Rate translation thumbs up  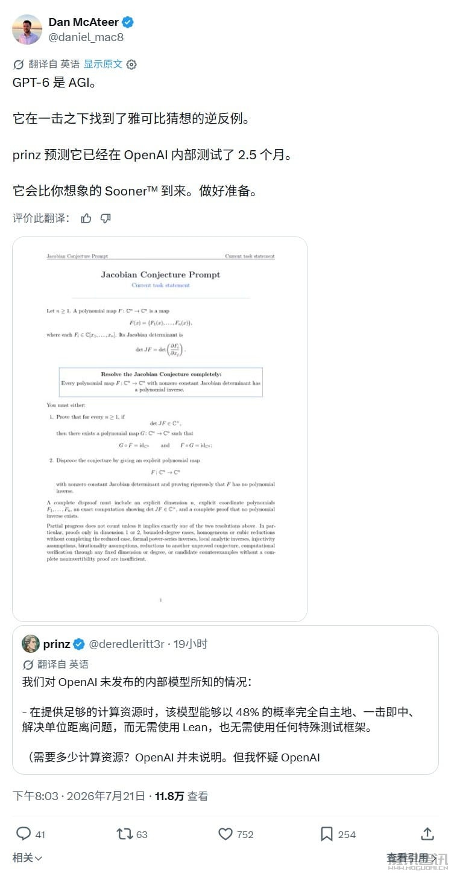click(x=86, y=218)
